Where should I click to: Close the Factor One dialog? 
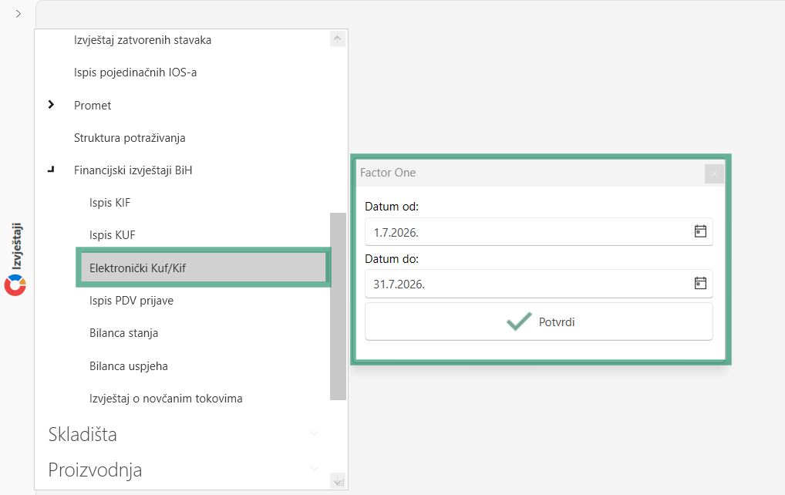pyautogui.click(x=714, y=173)
